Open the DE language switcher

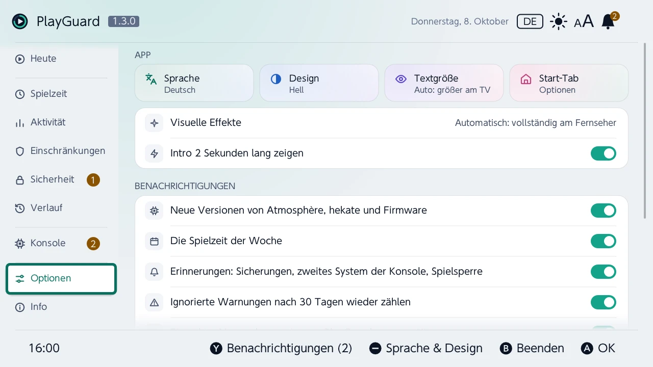coord(530,21)
